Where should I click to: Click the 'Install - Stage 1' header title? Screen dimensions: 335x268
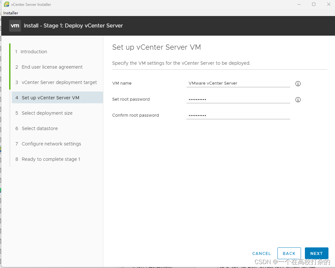tap(73, 25)
